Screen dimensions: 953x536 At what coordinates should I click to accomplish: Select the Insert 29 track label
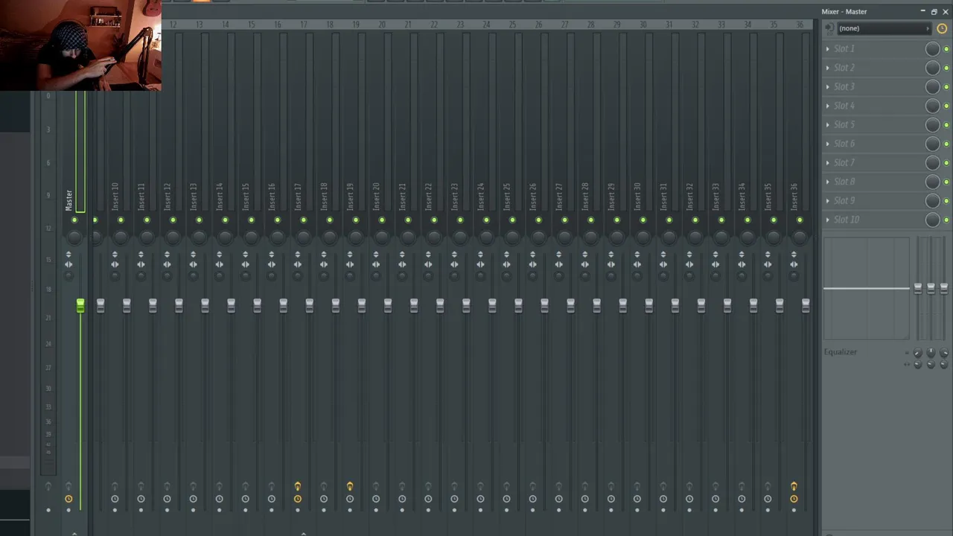click(611, 196)
